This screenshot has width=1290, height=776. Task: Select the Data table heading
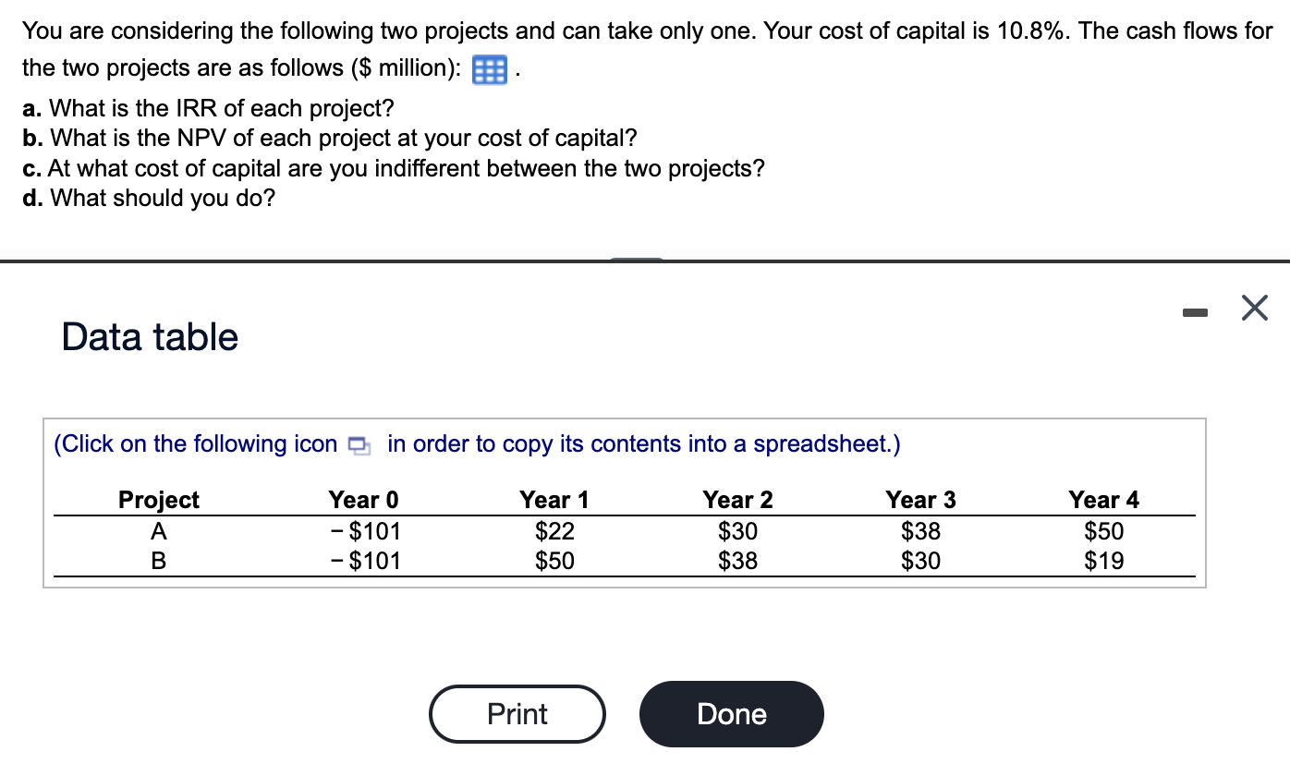[149, 336]
